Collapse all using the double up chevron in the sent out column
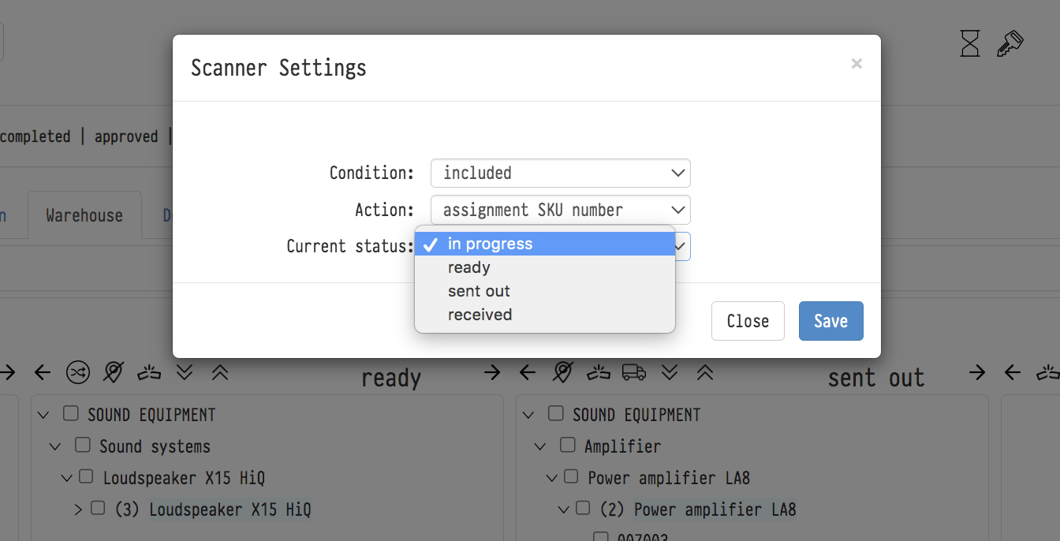Image resolution: width=1060 pixels, height=541 pixels. coord(705,372)
